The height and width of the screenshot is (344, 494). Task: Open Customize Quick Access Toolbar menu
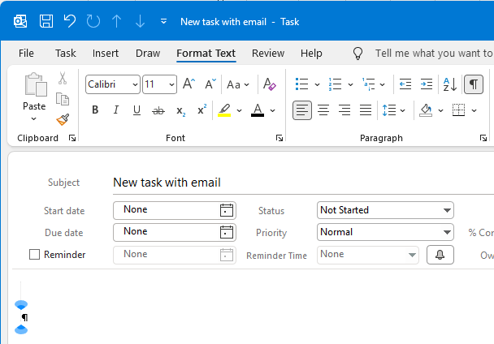163,21
